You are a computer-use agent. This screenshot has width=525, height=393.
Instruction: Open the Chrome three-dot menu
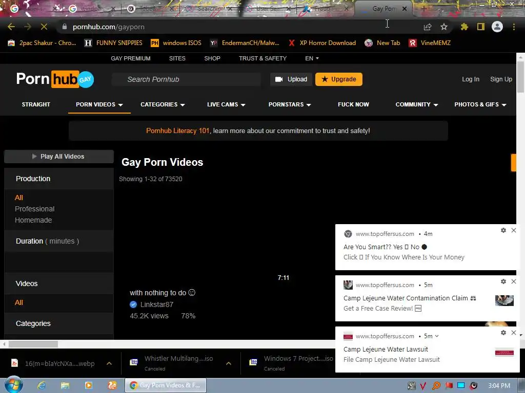click(x=514, y=27)
